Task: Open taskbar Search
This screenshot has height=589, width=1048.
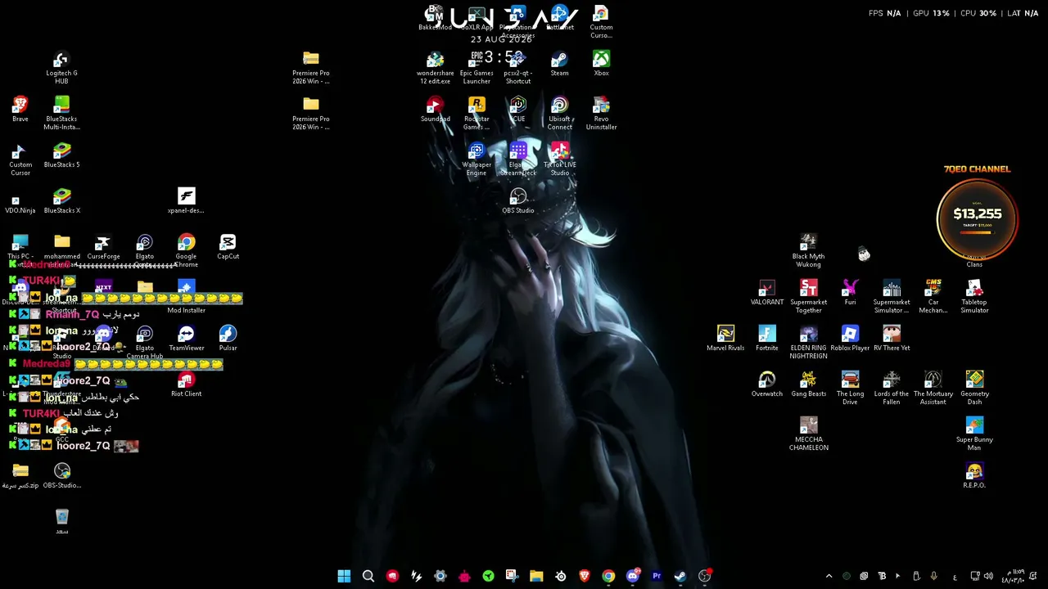Action: (x=368, y=576)
